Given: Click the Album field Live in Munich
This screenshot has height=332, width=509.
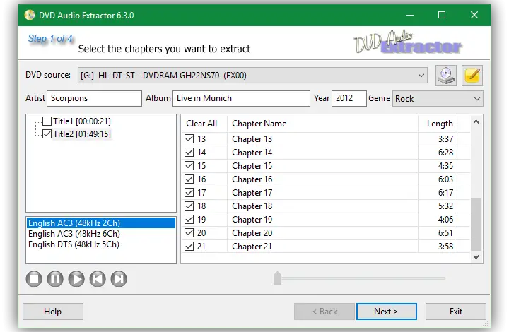Looking at the screenshot, I should pyautogui.click(x=241, y=98).
